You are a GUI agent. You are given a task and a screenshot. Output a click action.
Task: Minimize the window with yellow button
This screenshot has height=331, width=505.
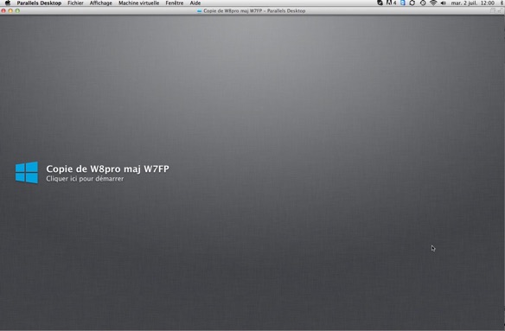tap(10, 10)
